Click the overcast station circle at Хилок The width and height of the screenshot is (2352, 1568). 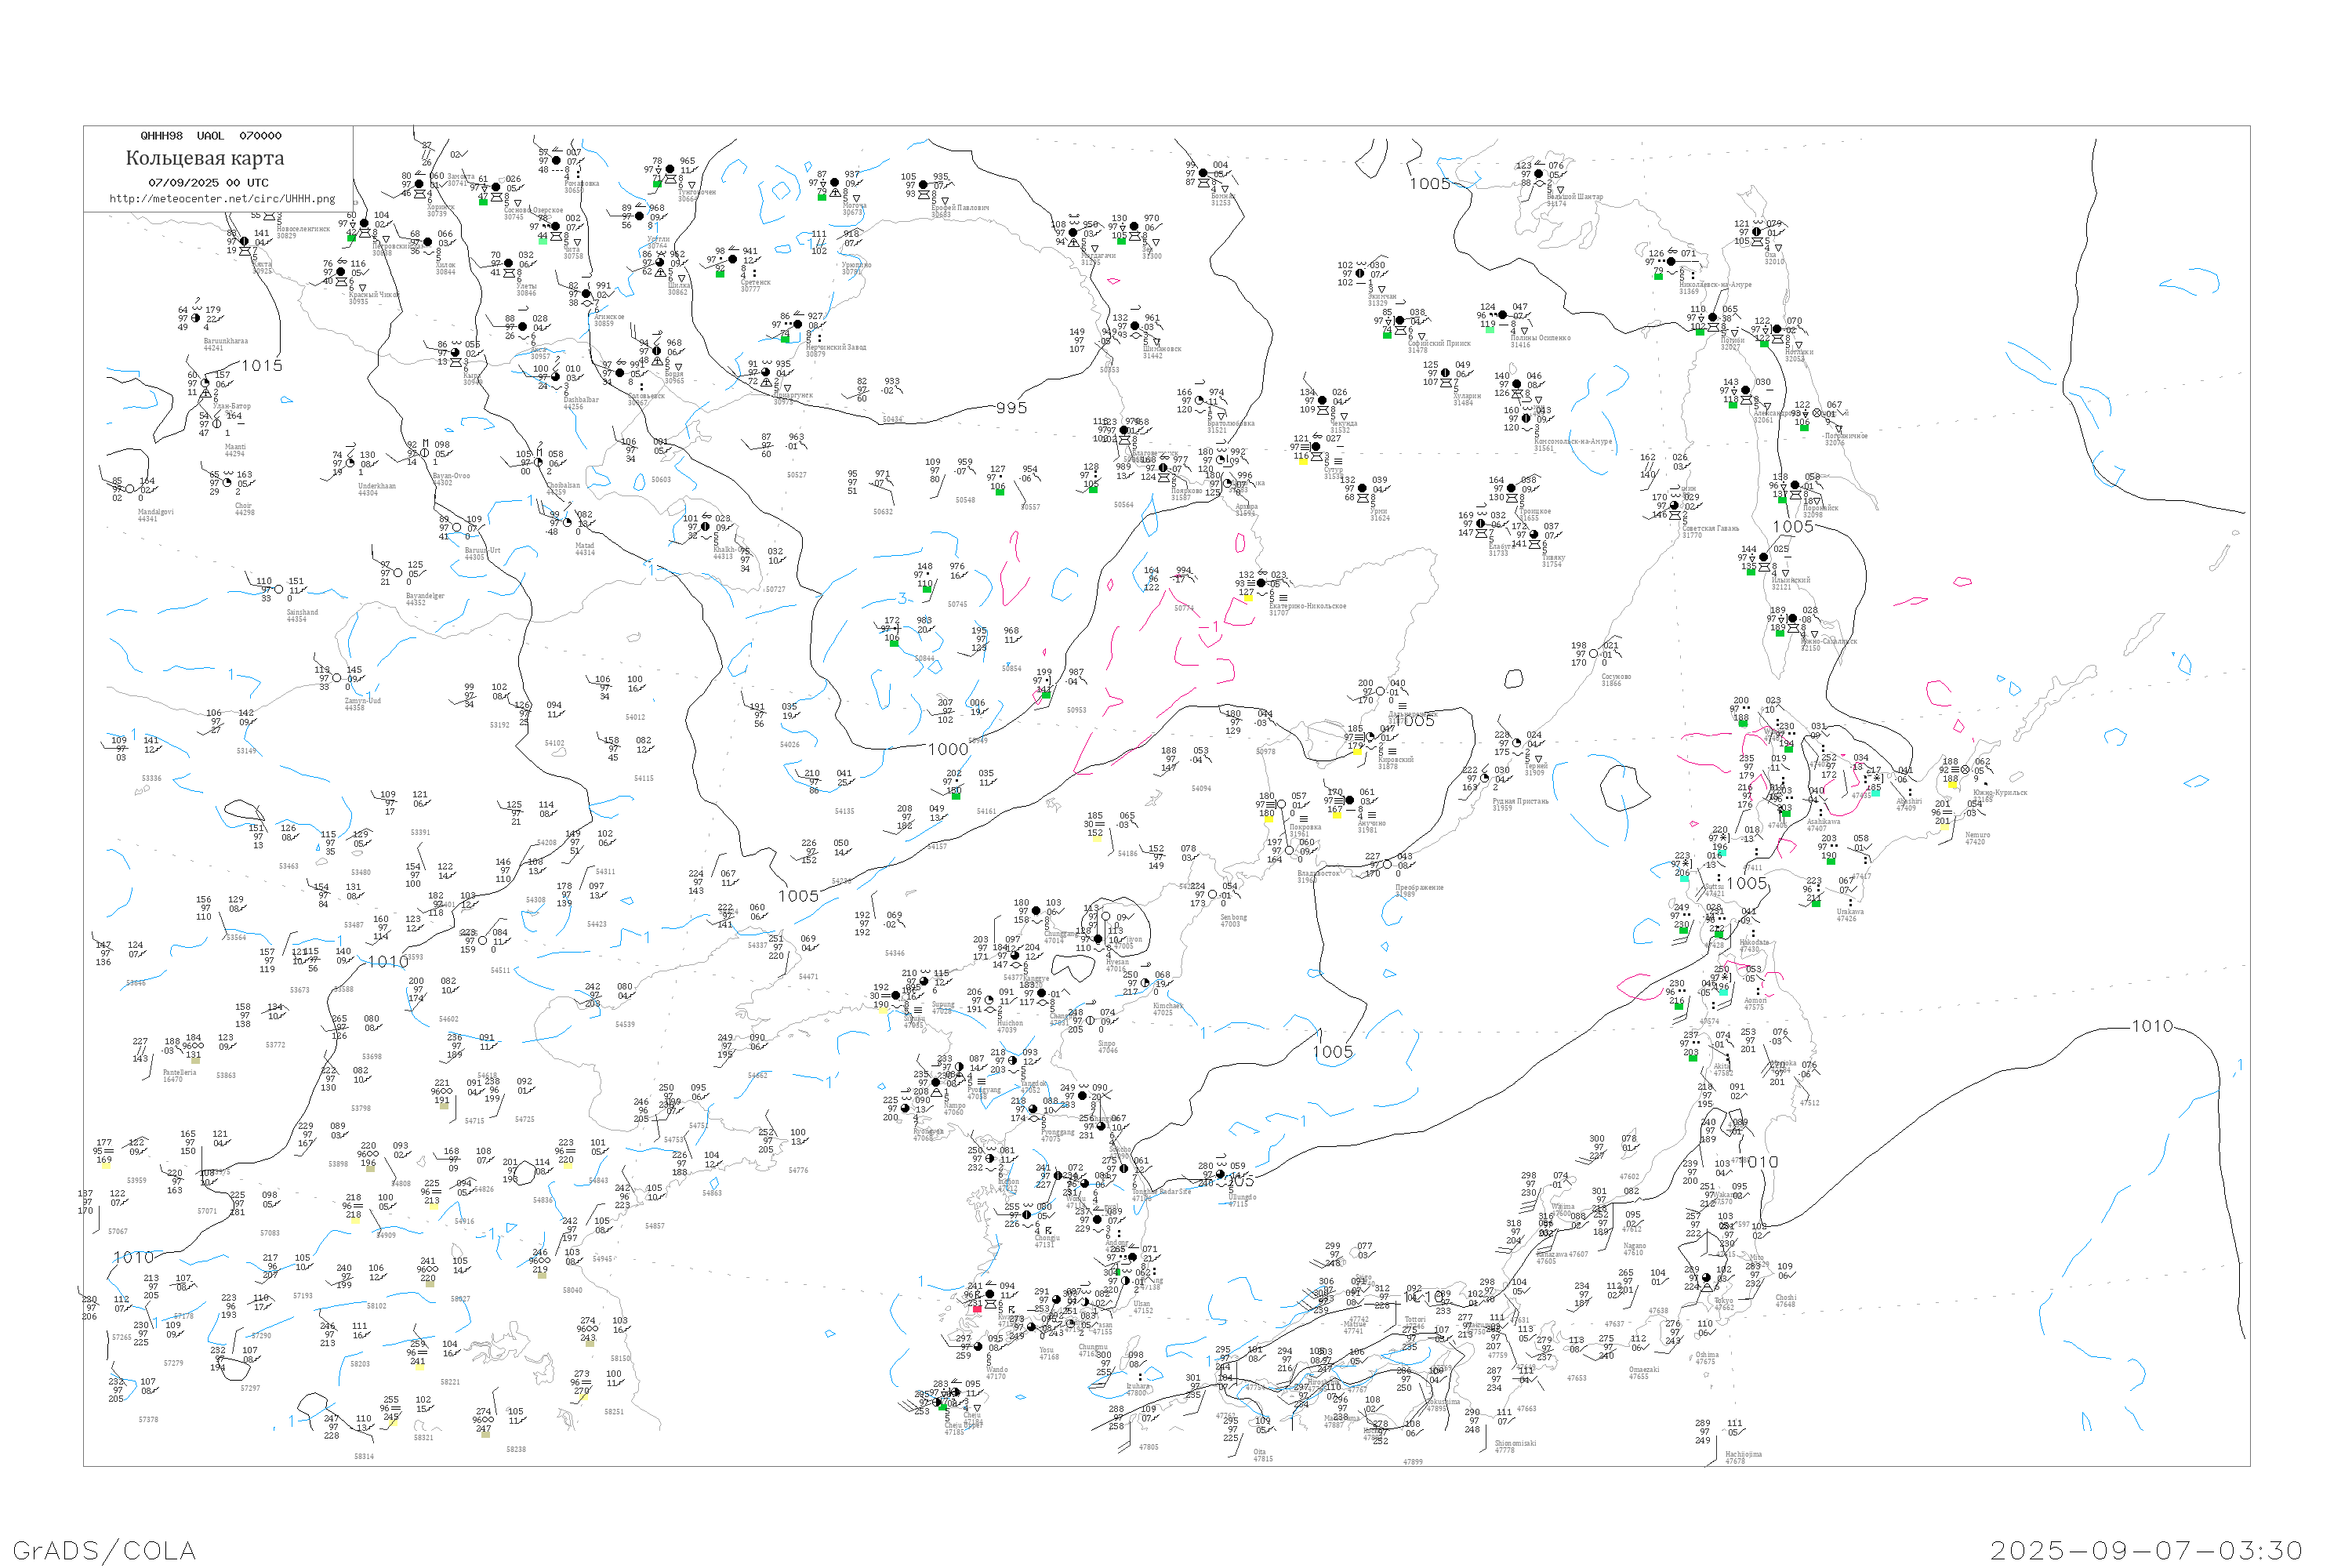pos(428,242)
